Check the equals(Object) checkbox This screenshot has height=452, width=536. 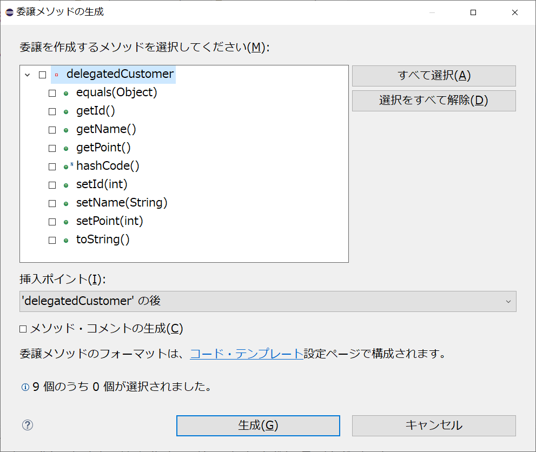click(52, 92)
